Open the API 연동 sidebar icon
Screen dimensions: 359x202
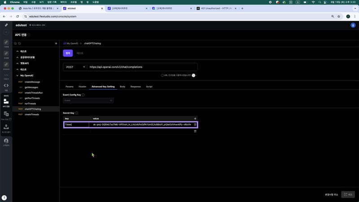(6, 102)
